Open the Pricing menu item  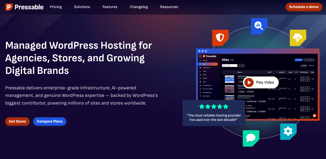(x=56, y=7)
